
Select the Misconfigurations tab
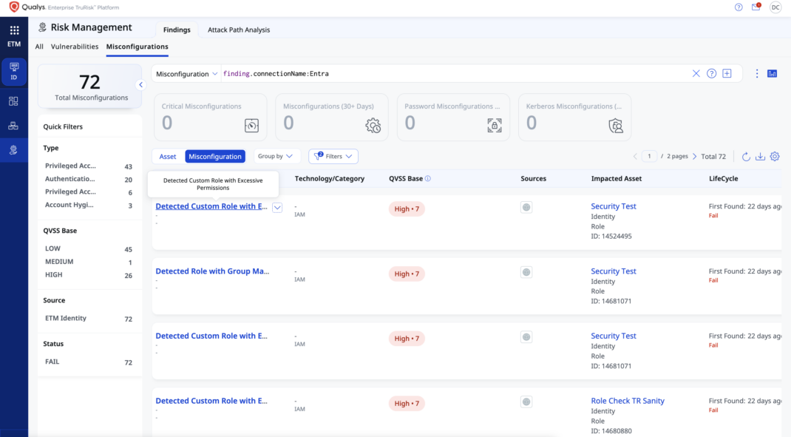[138, 47]
